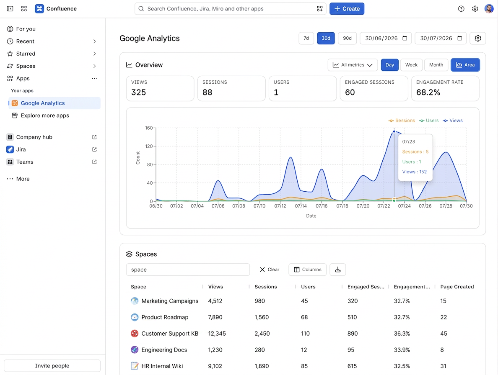Toggle Users series in chart legend
The width and height of the screenshot is (498, 375).
(429, 121)
